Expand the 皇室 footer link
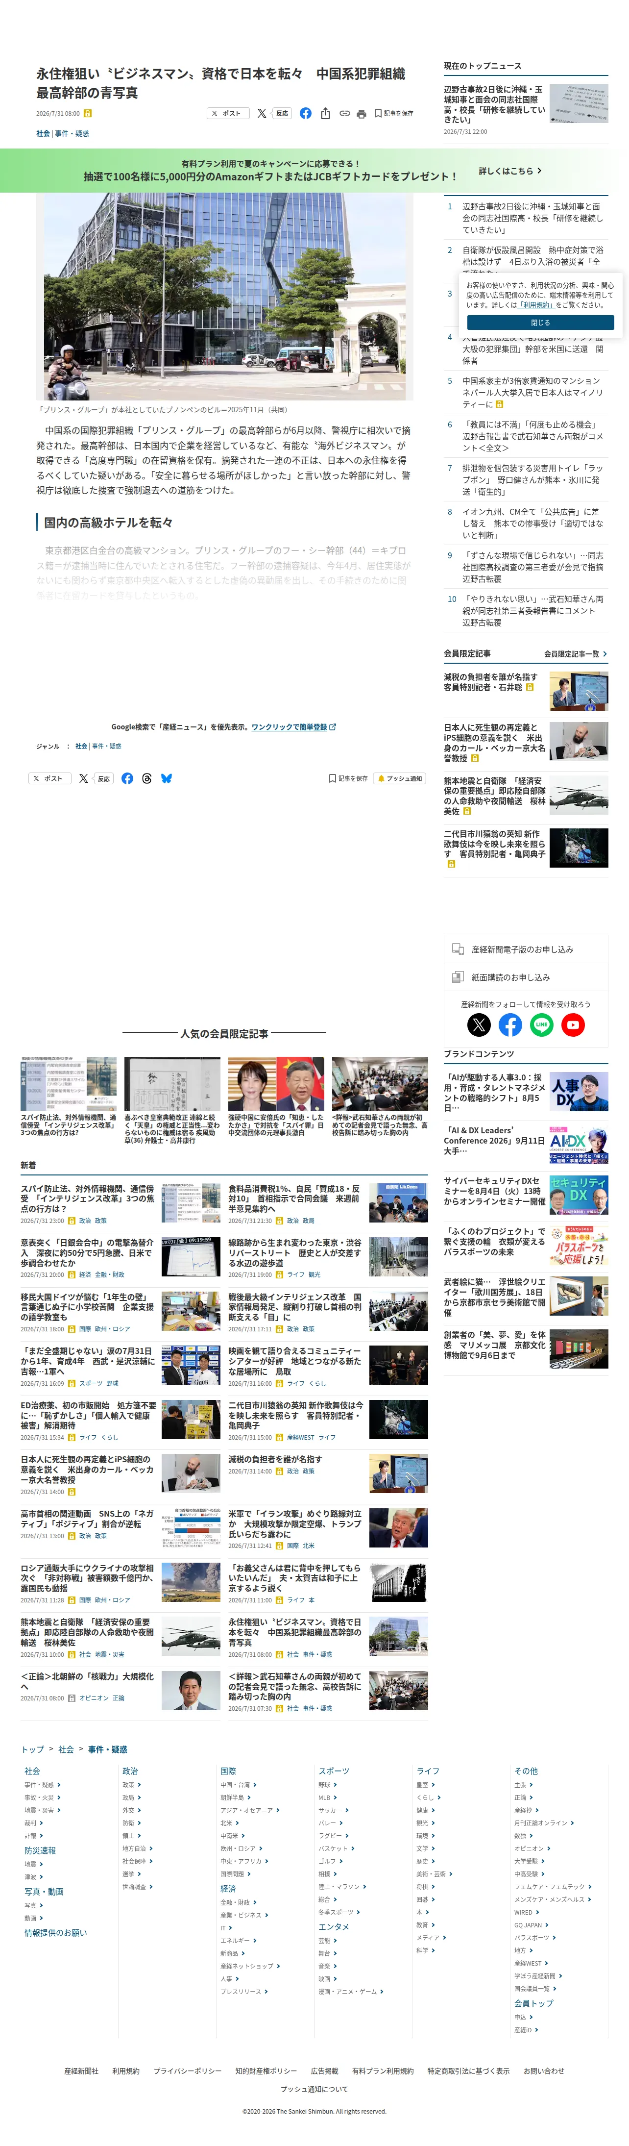This screenshot has width=629, height=2146. tap(426, 1785)
